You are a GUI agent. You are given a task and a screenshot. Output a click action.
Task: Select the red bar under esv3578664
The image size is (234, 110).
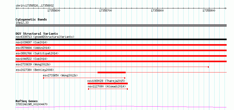[x=121, y=50]
